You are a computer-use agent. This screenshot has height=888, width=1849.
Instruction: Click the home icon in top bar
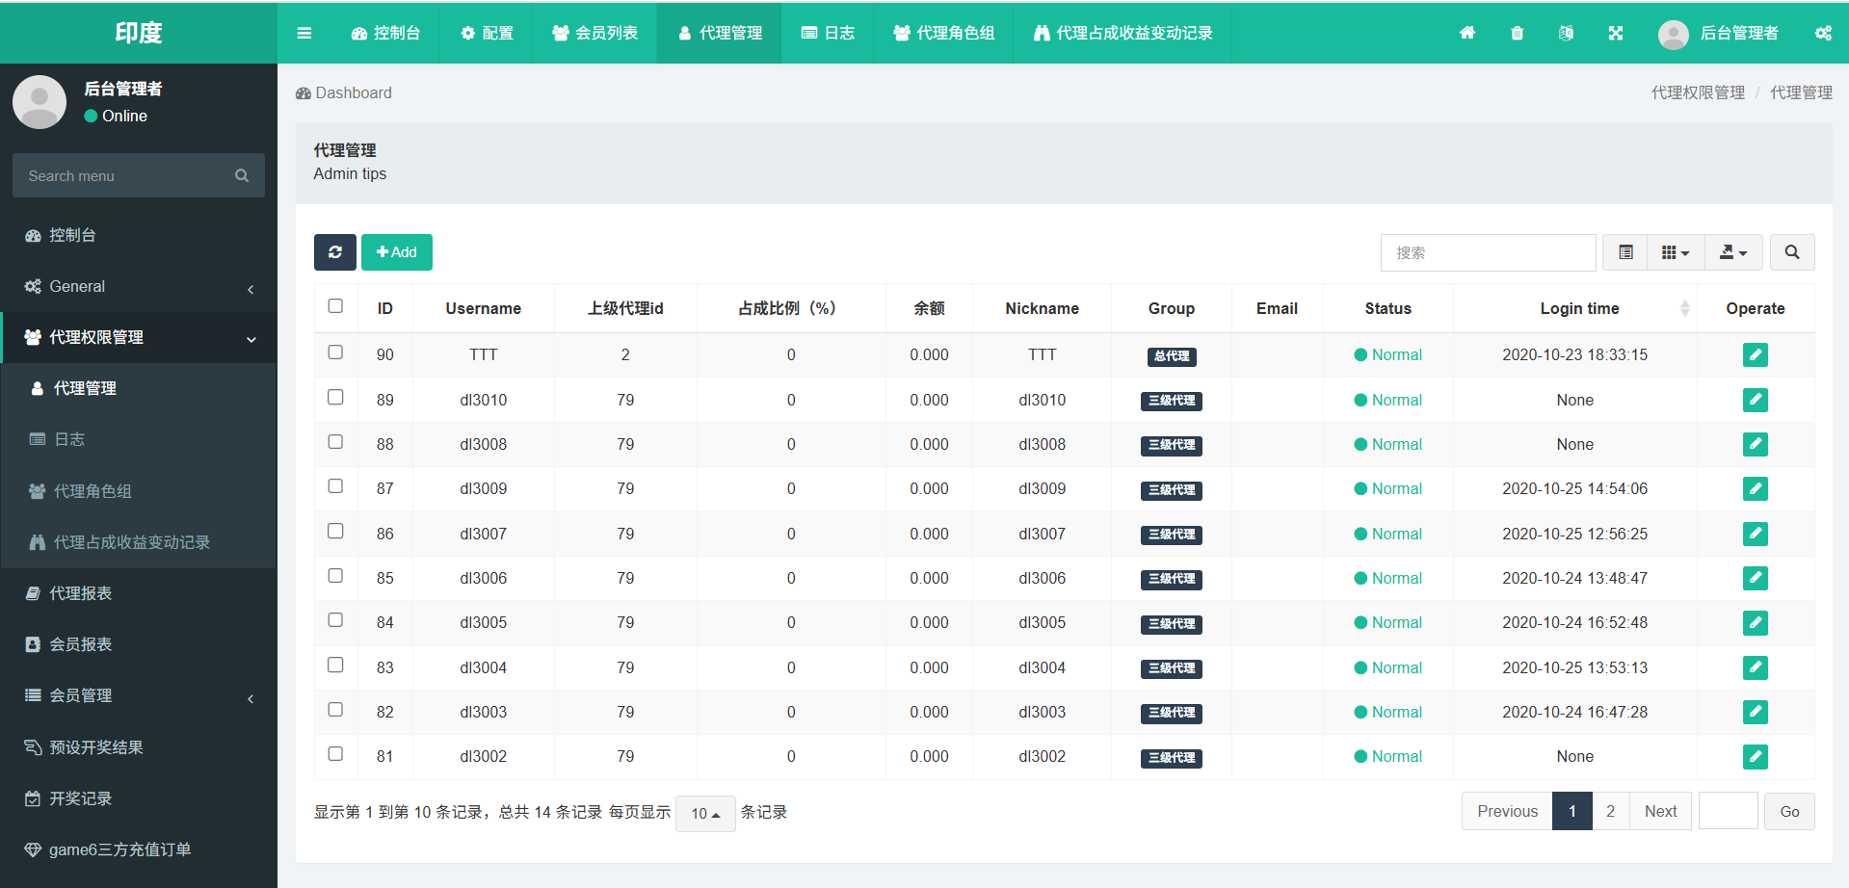click(1467, 33)
